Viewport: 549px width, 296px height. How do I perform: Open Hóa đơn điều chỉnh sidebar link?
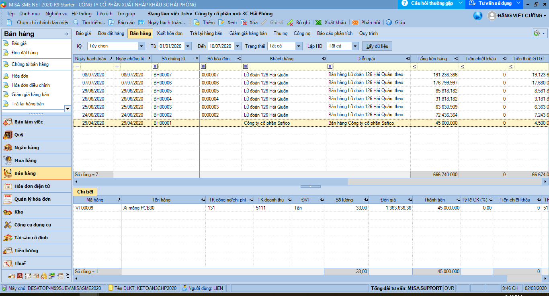point(31,85)
